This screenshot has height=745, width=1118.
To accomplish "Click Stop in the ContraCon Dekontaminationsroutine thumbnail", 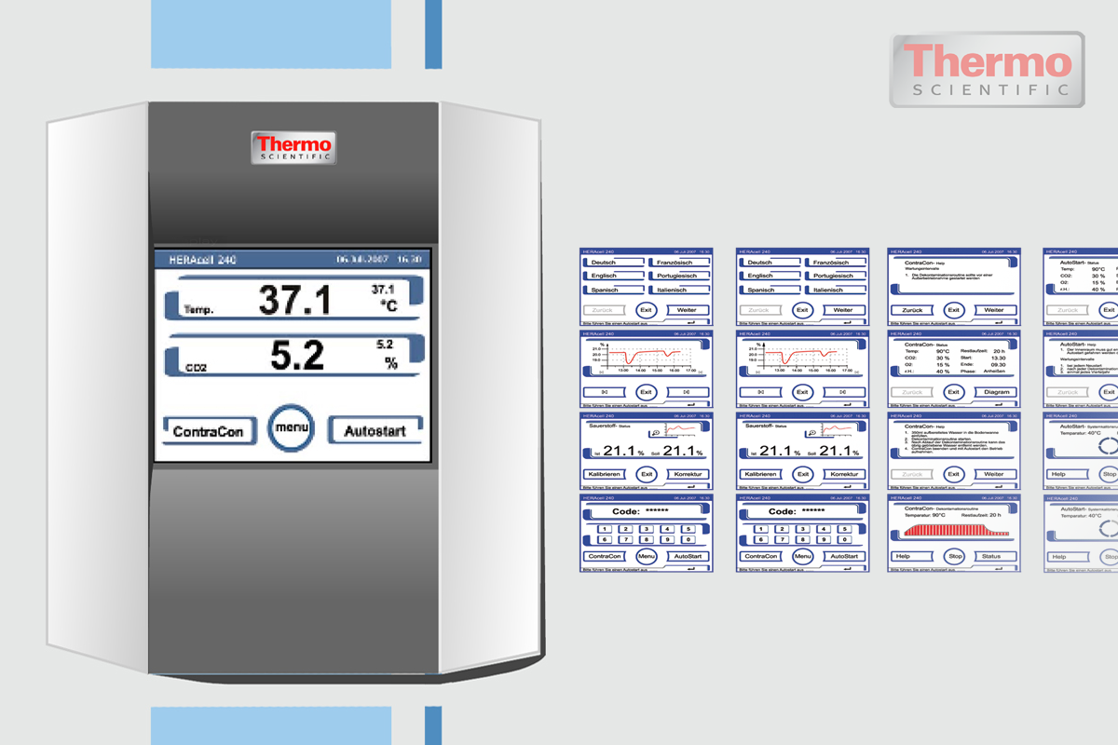I will tap(953, 556).
